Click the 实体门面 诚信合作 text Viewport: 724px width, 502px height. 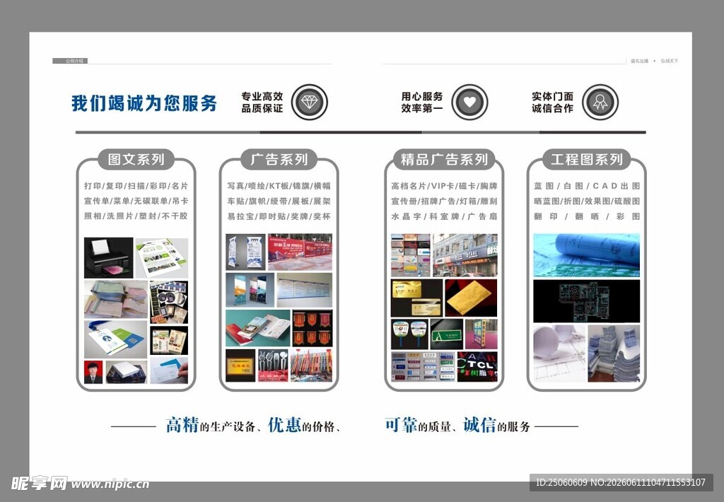(552, 102)
